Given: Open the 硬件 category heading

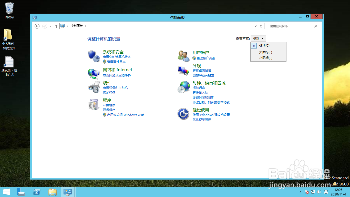Looking at the screenshot, I should (107, 83).
